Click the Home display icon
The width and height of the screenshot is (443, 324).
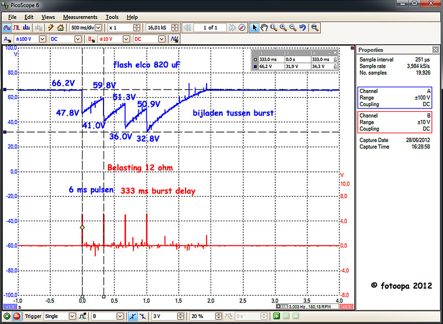pos(60,28)
